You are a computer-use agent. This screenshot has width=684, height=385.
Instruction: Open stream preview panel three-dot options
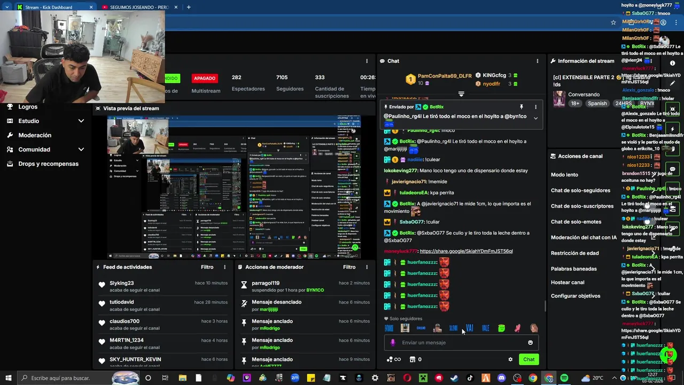coord(367,61)
